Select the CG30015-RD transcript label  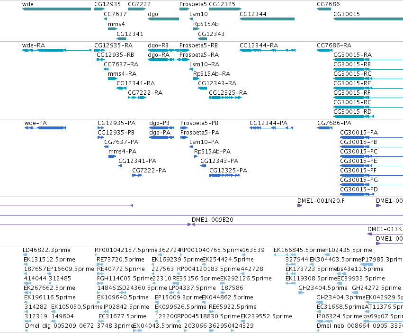[x=352, y=112]
